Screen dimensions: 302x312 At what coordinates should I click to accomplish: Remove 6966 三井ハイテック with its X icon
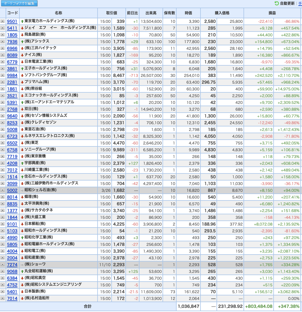[x=3, y=48]
